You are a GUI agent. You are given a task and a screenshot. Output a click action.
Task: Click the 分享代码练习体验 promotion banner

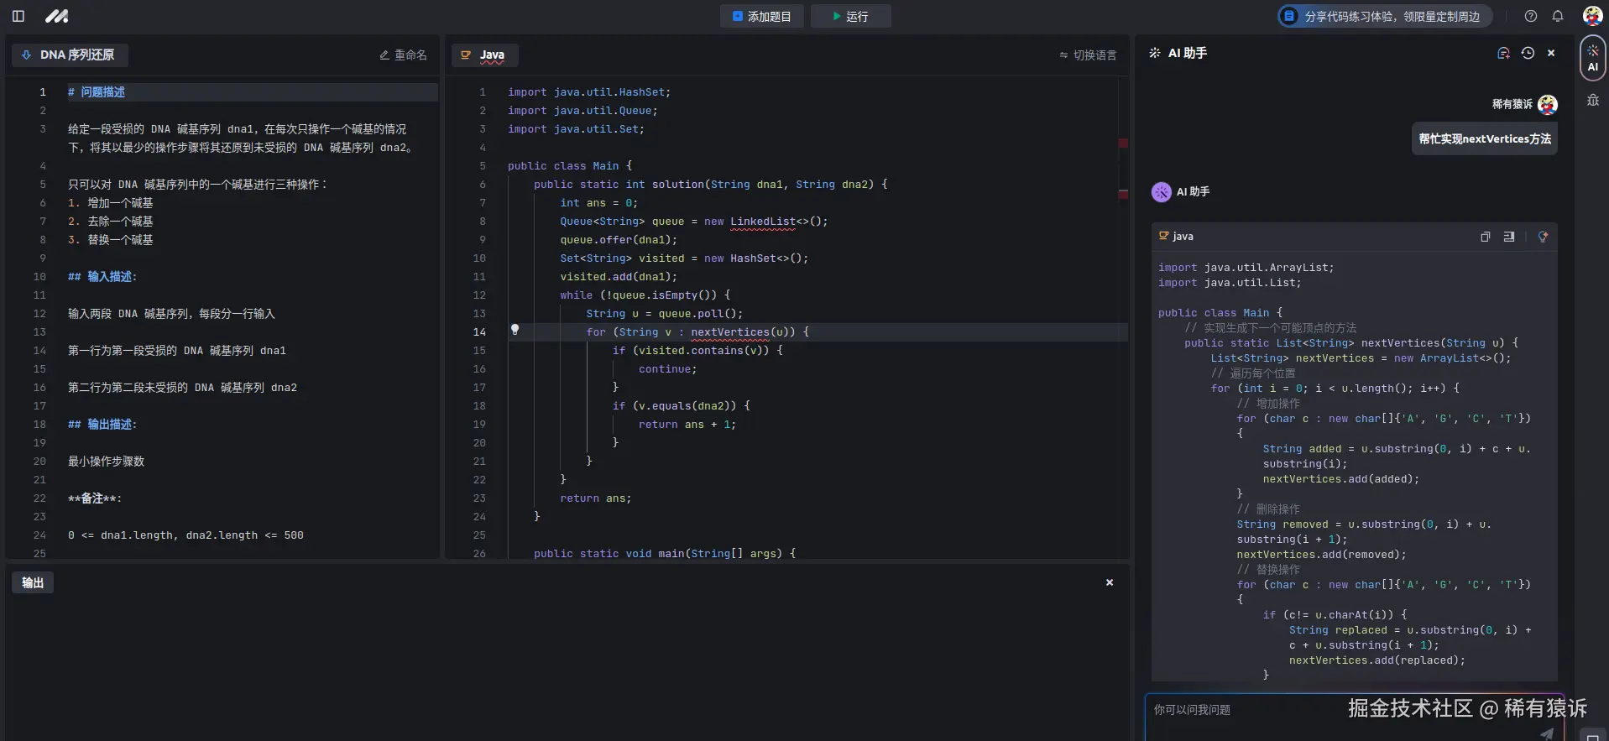tap(1384, 16)
